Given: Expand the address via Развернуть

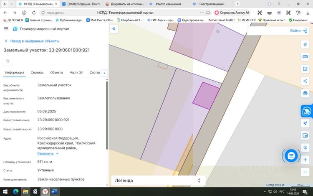Looking at the screenshot, I should coord(48,153).
